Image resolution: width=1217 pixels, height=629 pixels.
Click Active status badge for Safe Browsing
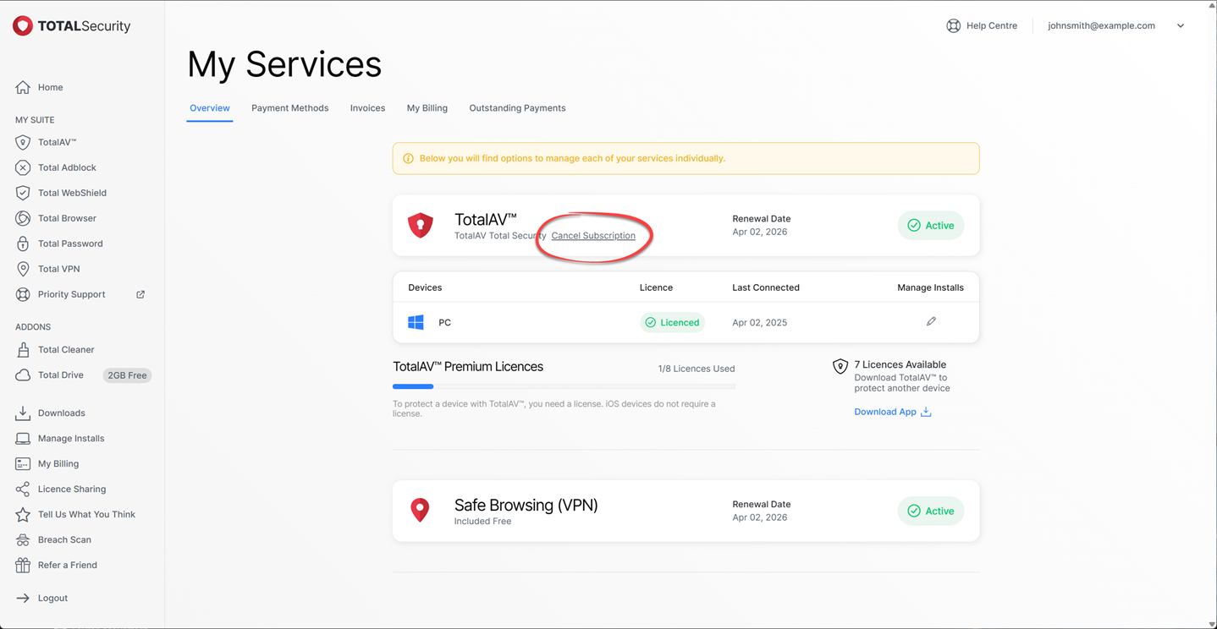(930, 511)
